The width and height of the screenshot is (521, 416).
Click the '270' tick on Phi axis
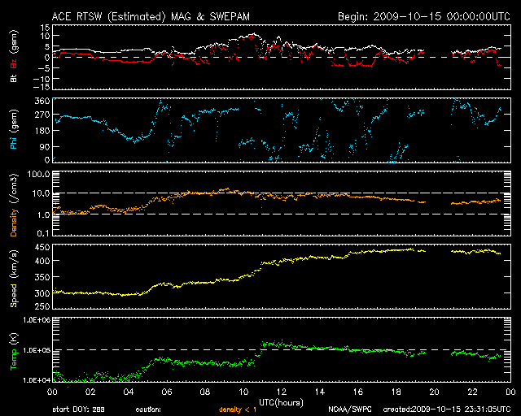click(42, 115)
